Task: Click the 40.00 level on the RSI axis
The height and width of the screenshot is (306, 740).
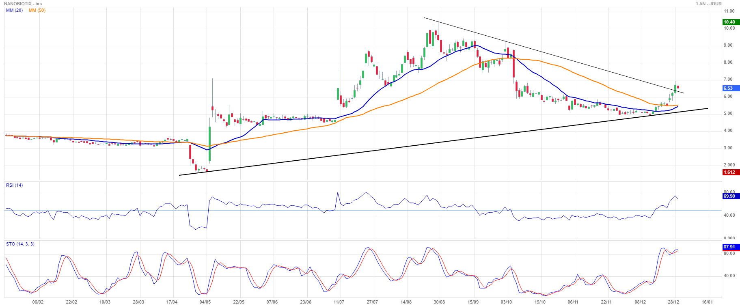Action: (729, 215)
